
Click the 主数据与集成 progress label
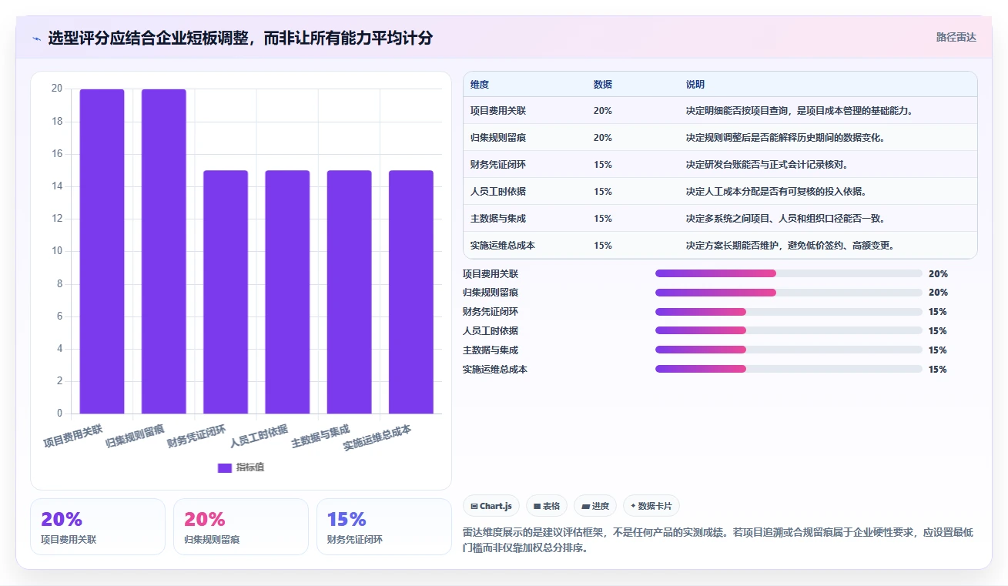(491, 350)
